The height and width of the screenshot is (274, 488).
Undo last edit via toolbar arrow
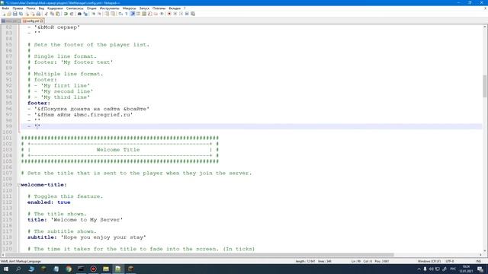point(66,14)
